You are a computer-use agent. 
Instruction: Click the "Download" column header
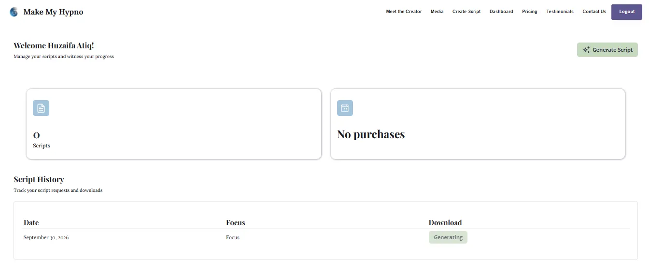[445, 223]
